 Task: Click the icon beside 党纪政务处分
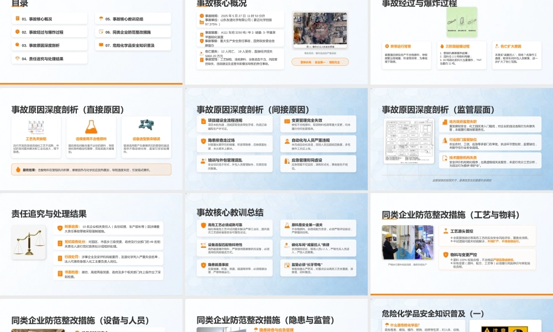coord(60,243)
